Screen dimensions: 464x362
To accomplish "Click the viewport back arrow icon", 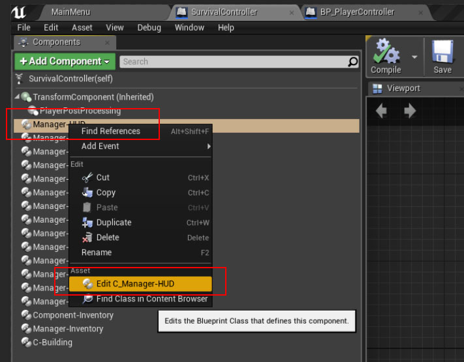I will (x=381, y=111).
